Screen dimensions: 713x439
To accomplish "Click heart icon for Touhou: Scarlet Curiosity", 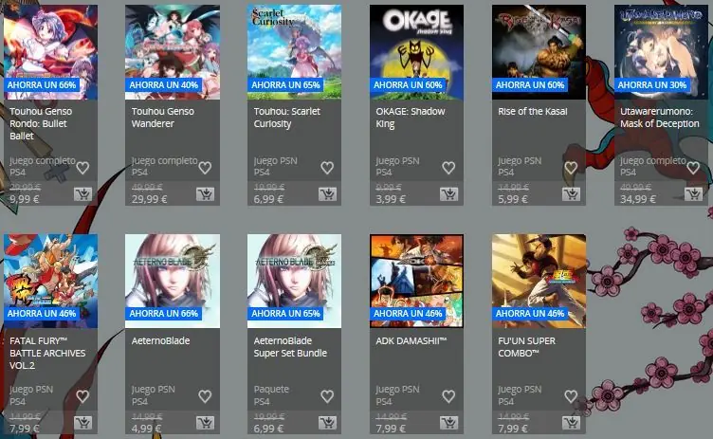I will coord(327,168).
